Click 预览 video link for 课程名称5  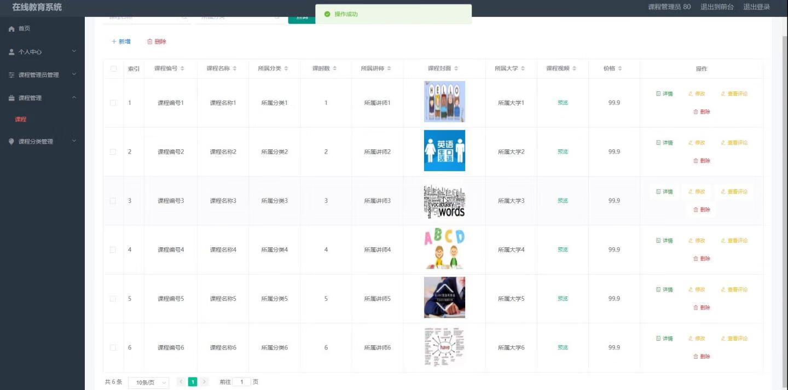click(x=563, y=299)
